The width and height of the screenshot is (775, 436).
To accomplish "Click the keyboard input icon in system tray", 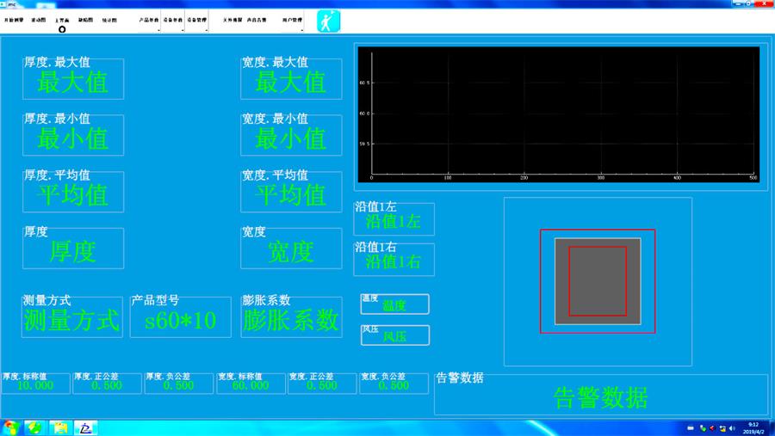I will [x=692, y=427].
